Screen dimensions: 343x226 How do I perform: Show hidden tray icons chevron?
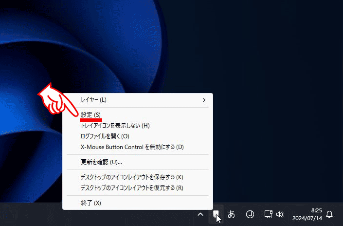click(200, 214)
